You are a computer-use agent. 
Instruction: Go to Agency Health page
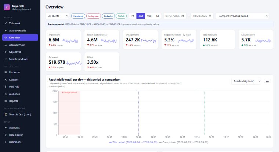click(x=20, y=30)
